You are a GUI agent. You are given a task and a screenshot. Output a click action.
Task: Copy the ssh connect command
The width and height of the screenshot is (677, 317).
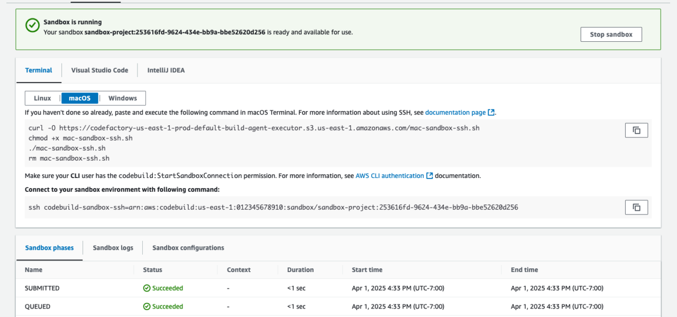(x=636, y=208)
